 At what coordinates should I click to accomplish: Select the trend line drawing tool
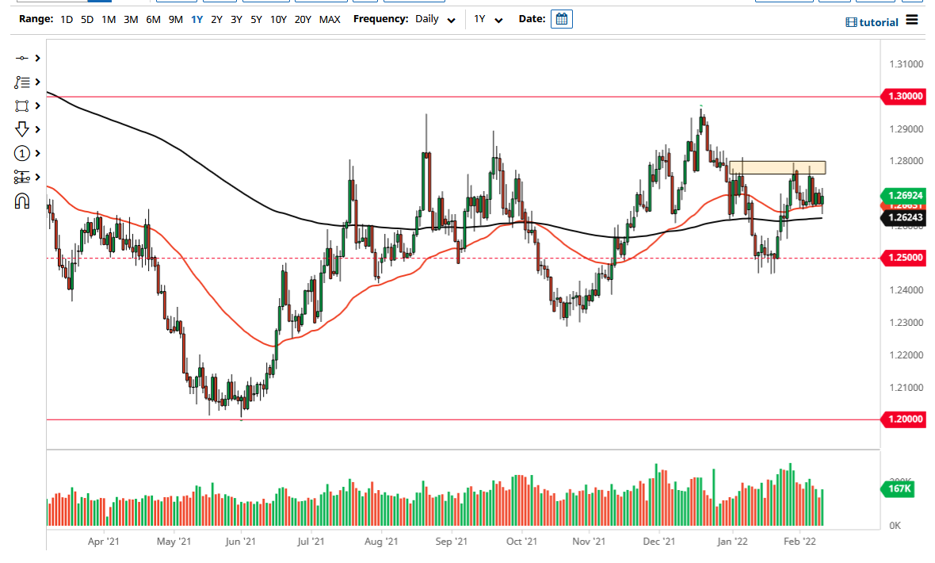coord(22,58)
